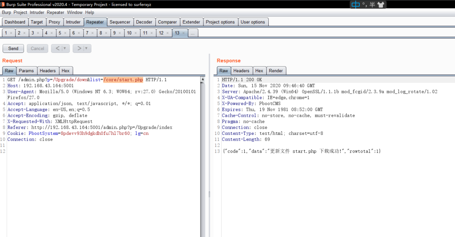
Task: Click the IME shirt skin icon
Action: [381, 5]
